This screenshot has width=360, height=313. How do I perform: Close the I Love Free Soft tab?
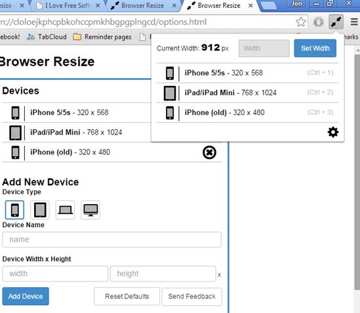[98, 5]
